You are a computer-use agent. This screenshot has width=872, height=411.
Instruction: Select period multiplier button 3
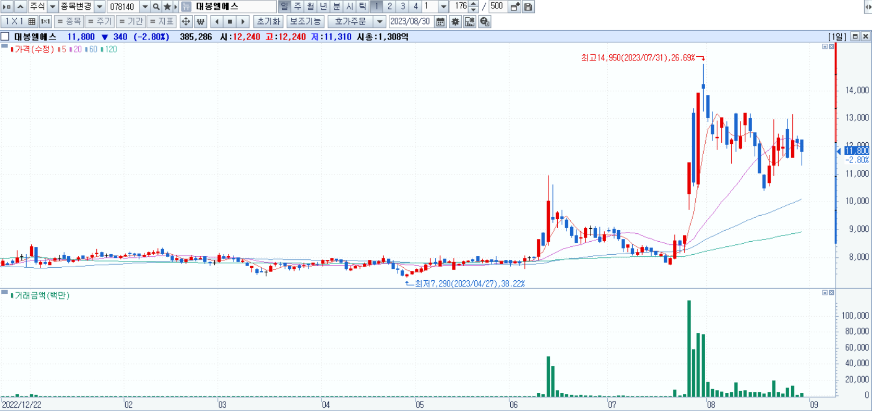402,7
